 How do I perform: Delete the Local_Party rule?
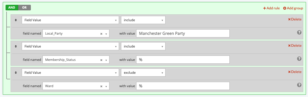pyautogui.click(x=295, y=19)
